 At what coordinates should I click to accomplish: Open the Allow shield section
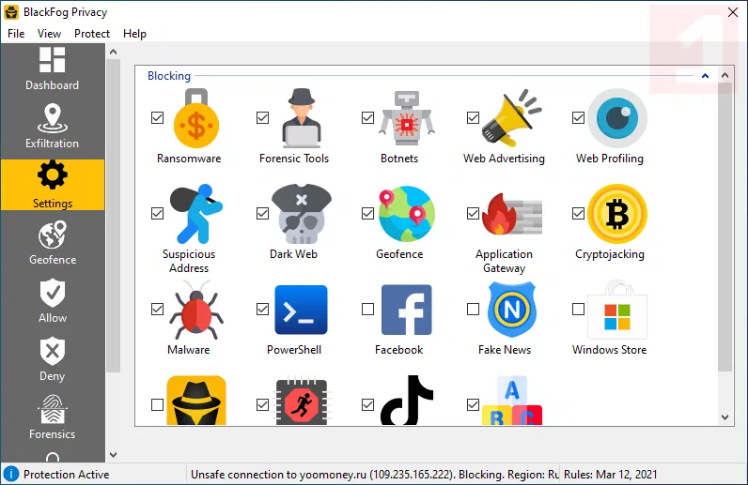(53, 301)
